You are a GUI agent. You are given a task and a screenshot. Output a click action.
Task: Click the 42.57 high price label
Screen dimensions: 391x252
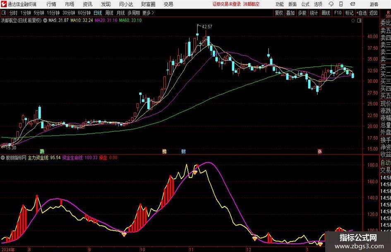[x=207, y=27]
